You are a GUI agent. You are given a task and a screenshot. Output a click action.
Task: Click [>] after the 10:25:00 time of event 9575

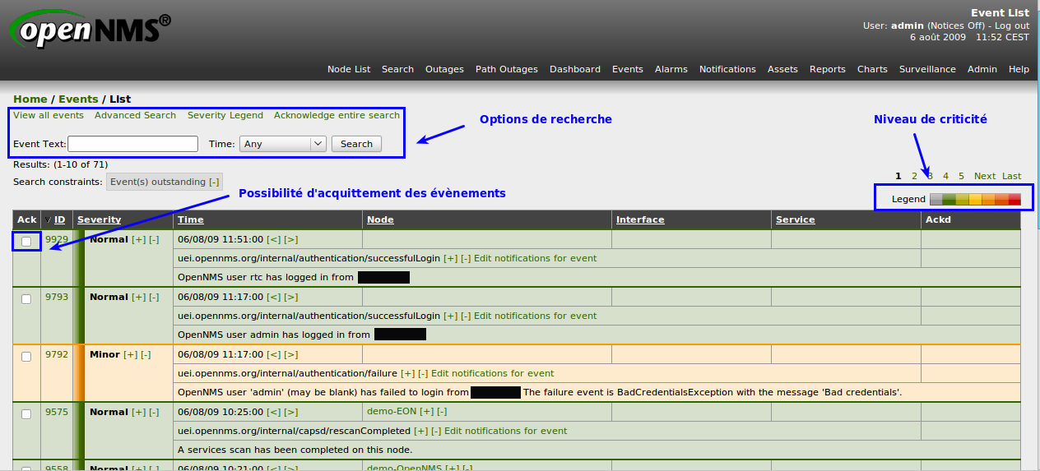coord(291,413)
